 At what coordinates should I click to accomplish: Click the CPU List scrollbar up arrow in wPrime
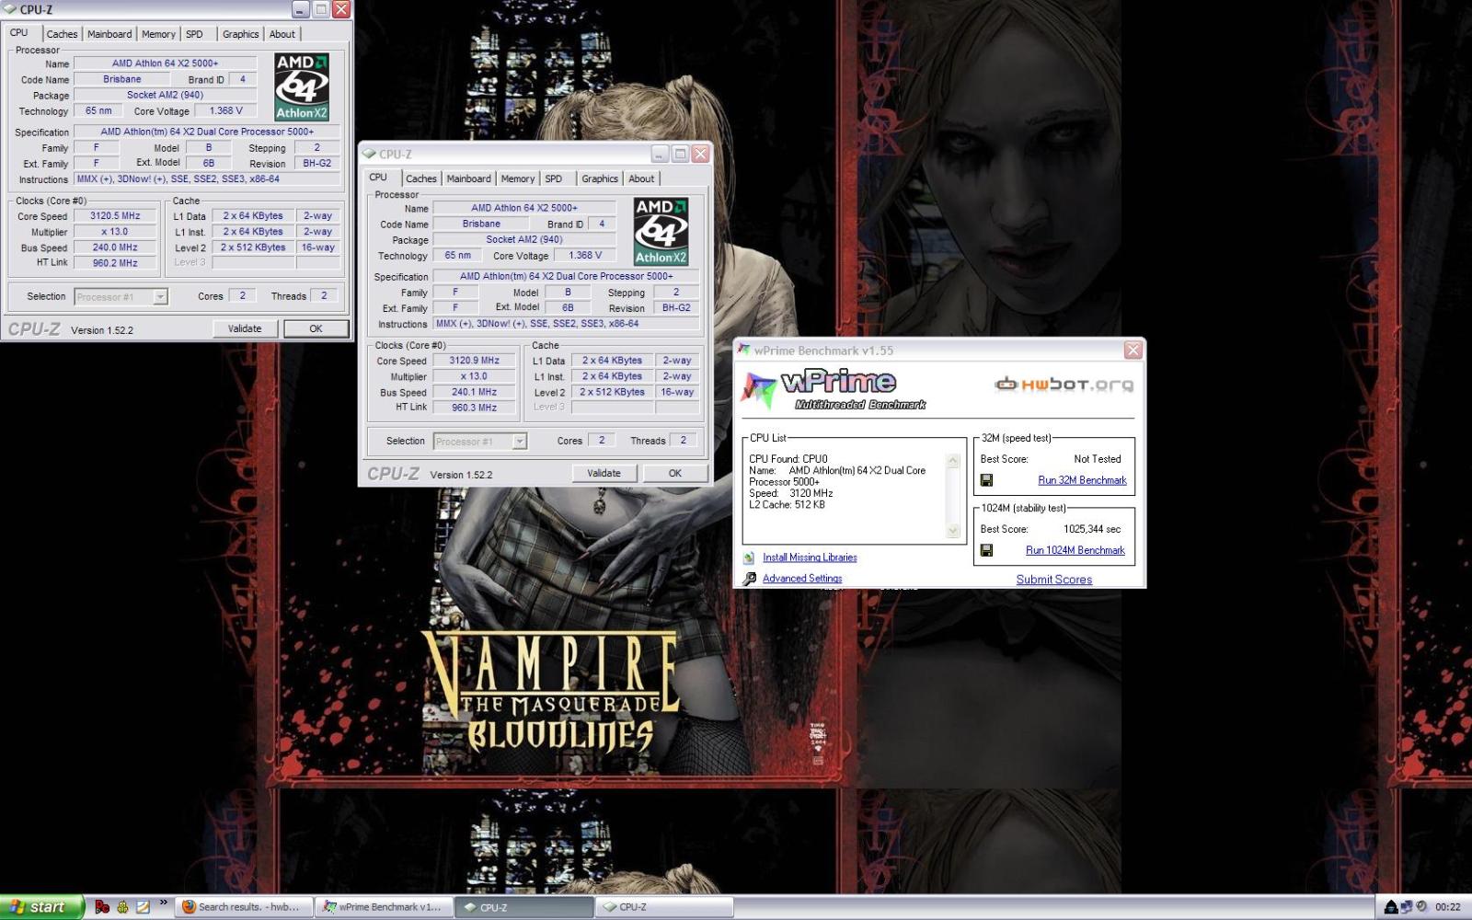pyautogui.click(x=953, y=461)
